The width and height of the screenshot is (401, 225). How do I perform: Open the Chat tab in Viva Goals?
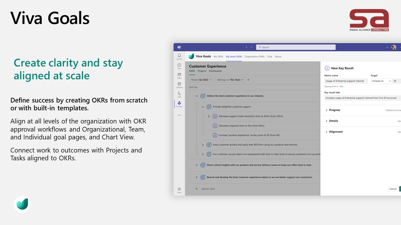(270, 57)
